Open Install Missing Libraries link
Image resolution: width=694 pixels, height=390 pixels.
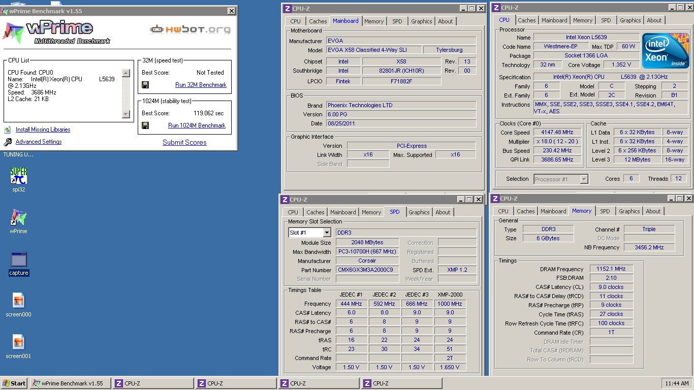43,129
